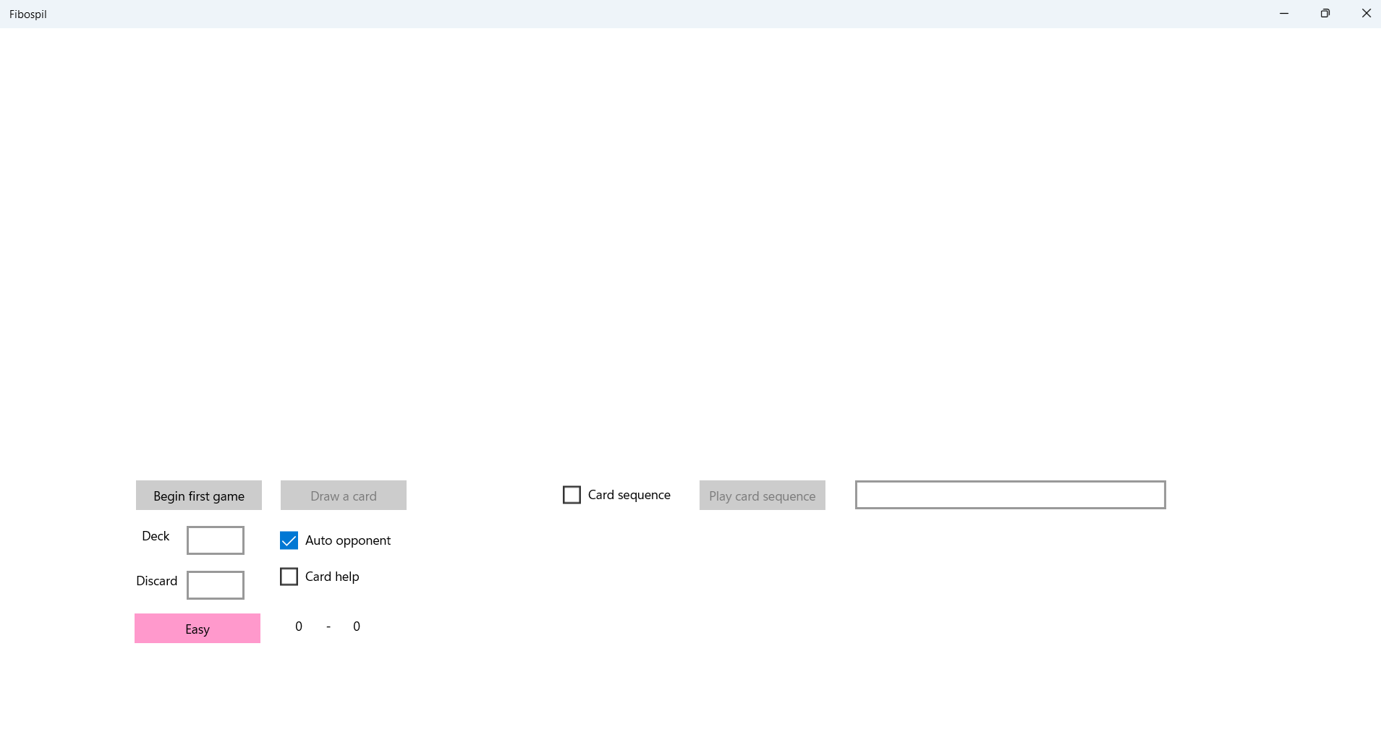Click inside the Deck count field
The width and height of the screenshot is (1381, 735).
[x=216, y=540]
